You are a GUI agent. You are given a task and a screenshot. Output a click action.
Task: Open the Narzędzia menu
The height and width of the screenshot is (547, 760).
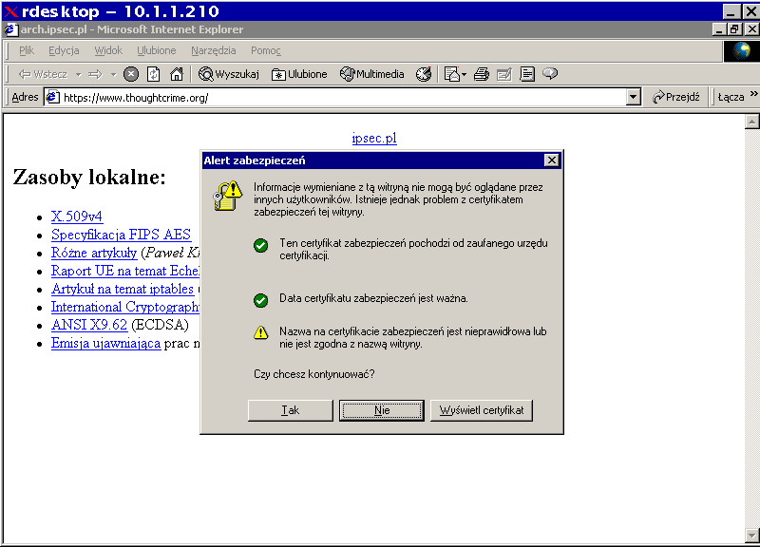pos(213,50)
